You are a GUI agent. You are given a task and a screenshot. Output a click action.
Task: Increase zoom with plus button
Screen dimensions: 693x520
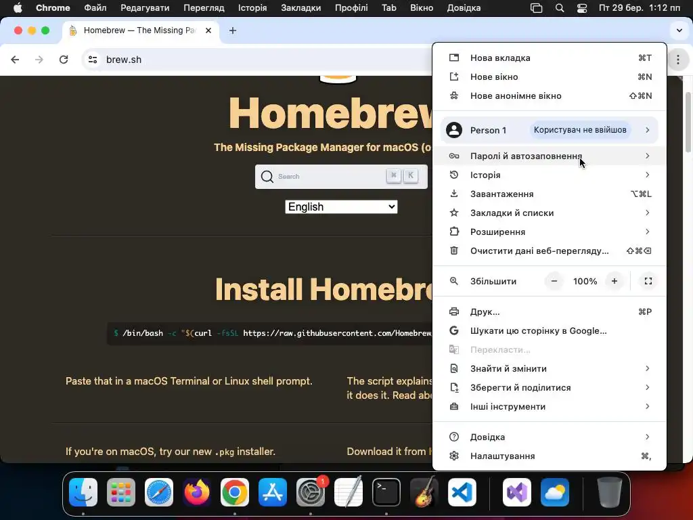pos(614,281)
